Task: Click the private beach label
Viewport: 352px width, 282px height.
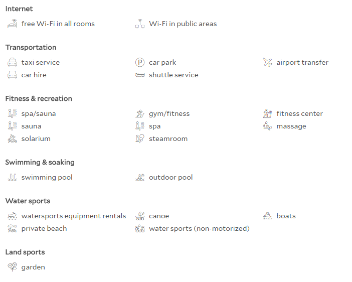Action: point(44,228)
